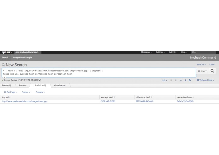Switch to the Patterns tab
The image size is (219, 155).
coord(23,85)
